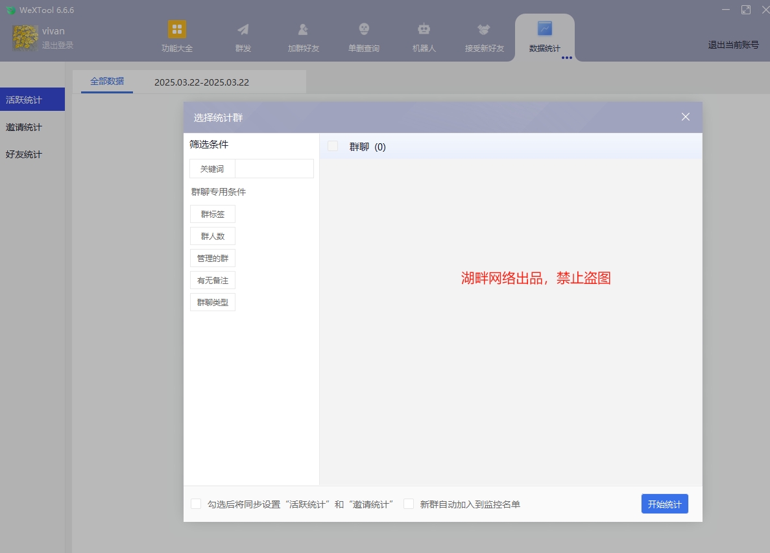The image size is (770, 553).
Task: Enable 新群自动加入到监控名单 option
Action: click(x=408, y=503)
